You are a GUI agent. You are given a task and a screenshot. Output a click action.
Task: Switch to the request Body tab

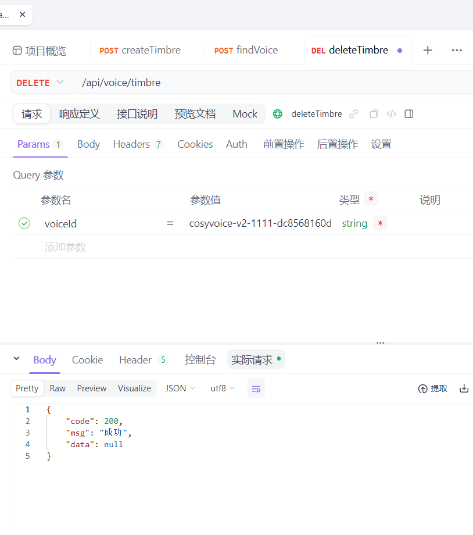(x=89, y=144)
